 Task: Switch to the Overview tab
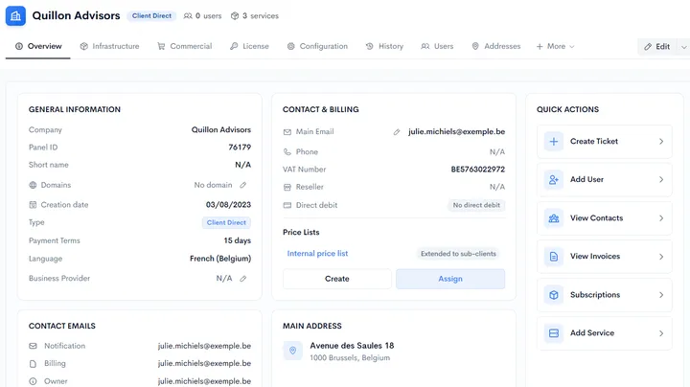click(x=38, y=46)
